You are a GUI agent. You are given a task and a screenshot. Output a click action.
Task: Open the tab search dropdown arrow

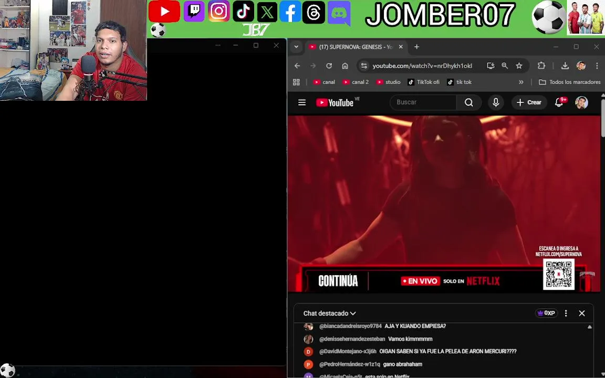pos(296,47)
